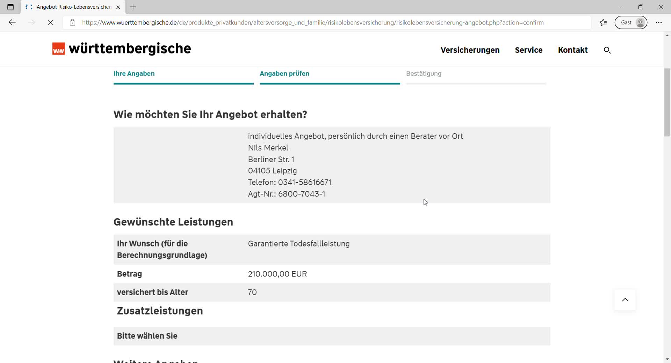This screenshot has width=671, height=363.
Task: Open the browser settings and more menu
Action: [659, 23]
